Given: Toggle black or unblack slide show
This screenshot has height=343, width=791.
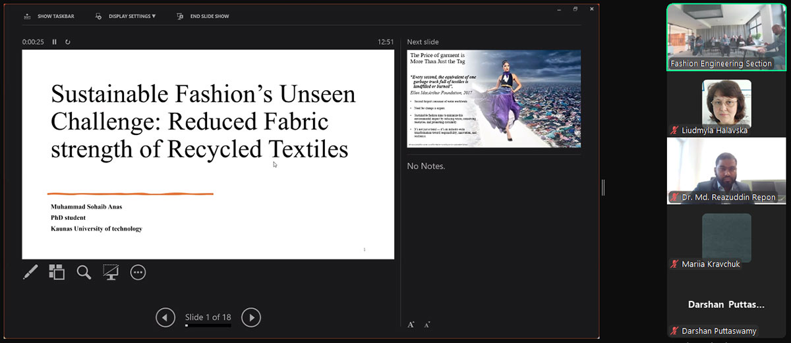Looking at the screenshot, I should click(x=111, y=272).
